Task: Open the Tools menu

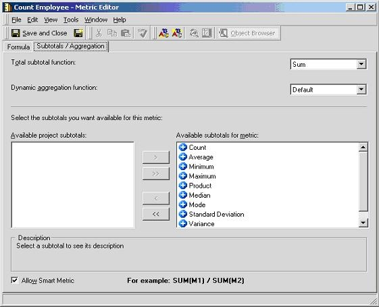Action: point(71,20)
